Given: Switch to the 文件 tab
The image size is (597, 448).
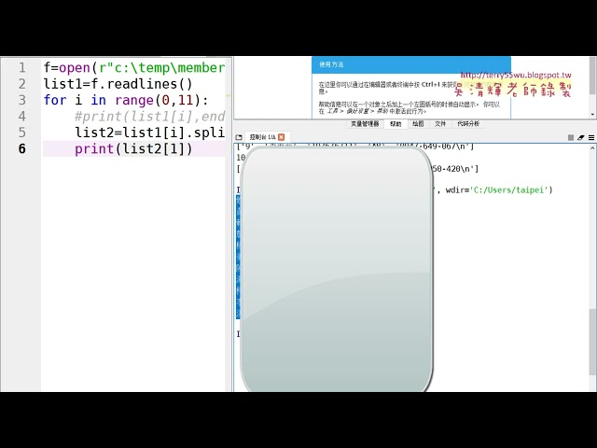Looking at the screenshot, I should click(440, 124).
